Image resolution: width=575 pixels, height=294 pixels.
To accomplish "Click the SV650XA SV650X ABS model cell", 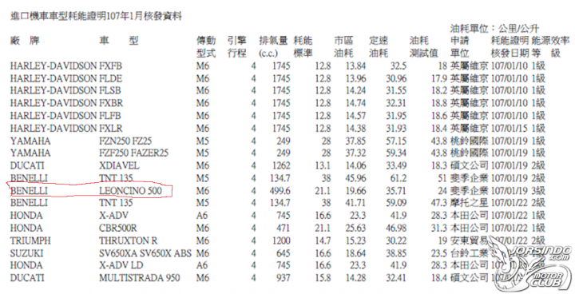I will (x=145, y=253).
